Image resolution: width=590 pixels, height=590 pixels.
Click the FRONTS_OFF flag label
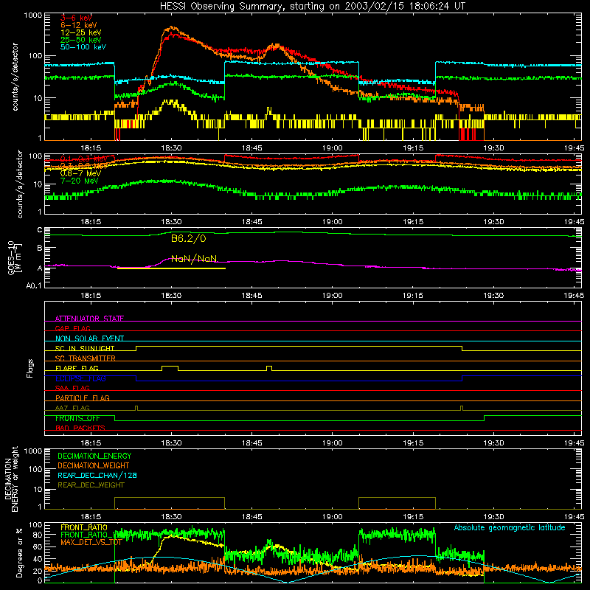[77, 418]
